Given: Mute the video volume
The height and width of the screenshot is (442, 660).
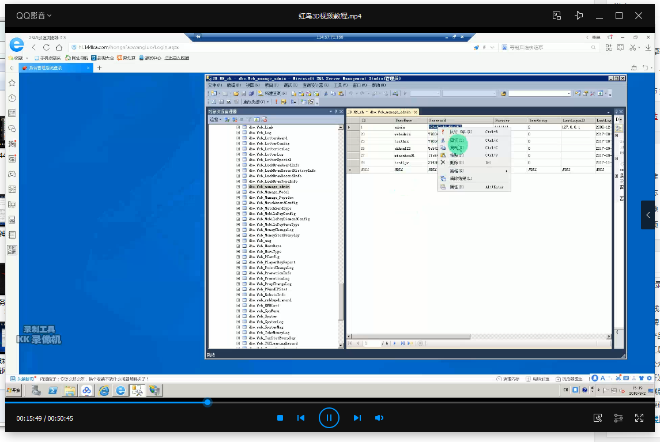Looking at the screenshot, I should [379, 418].
